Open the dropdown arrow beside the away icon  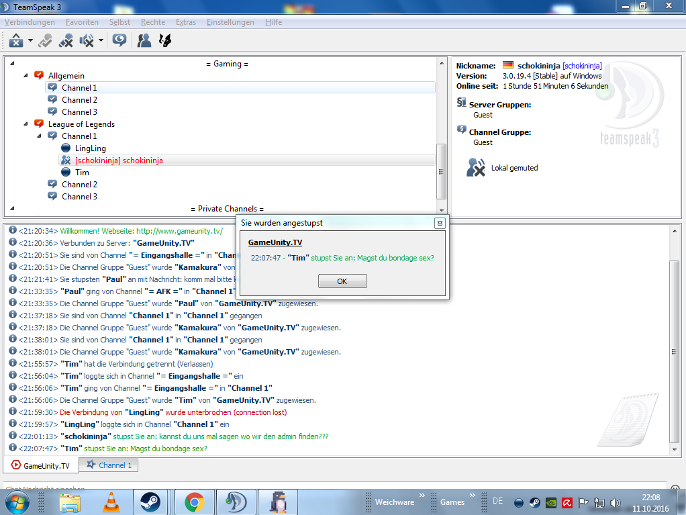[31, 41]
